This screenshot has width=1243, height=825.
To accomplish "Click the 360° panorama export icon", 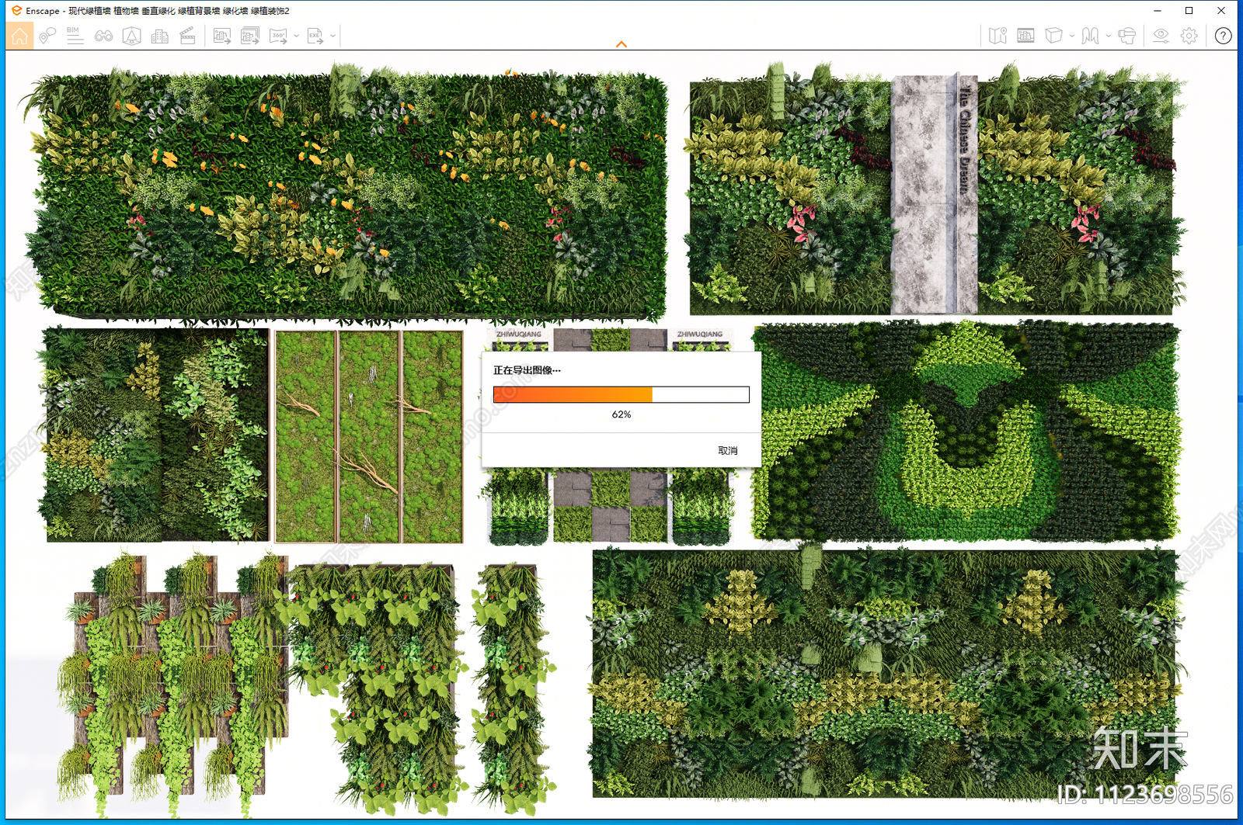I will tap(278, 36).
